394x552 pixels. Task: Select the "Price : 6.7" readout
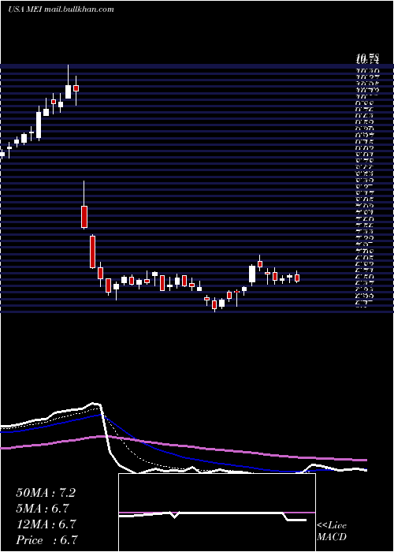pyautogui.click(x=46, y=540)
